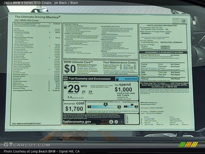Click the 'Wheel Locks' option line

(x=36, y=83)
